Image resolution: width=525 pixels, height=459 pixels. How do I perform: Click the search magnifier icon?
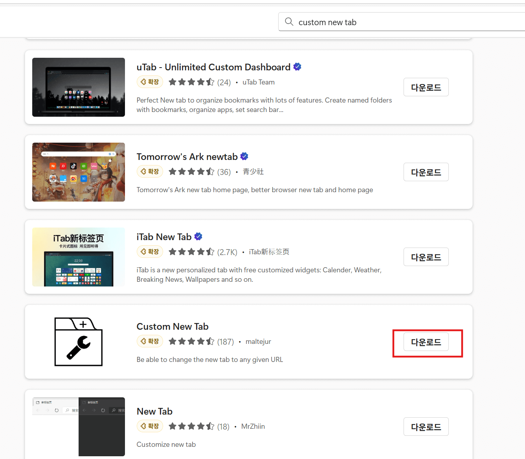289,22
